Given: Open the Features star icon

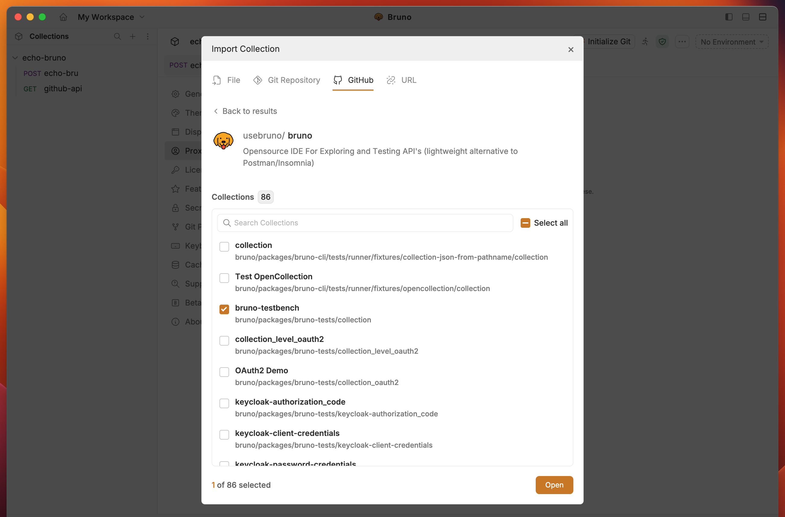Looking at the screenshot, I should [x=175, y=189].
